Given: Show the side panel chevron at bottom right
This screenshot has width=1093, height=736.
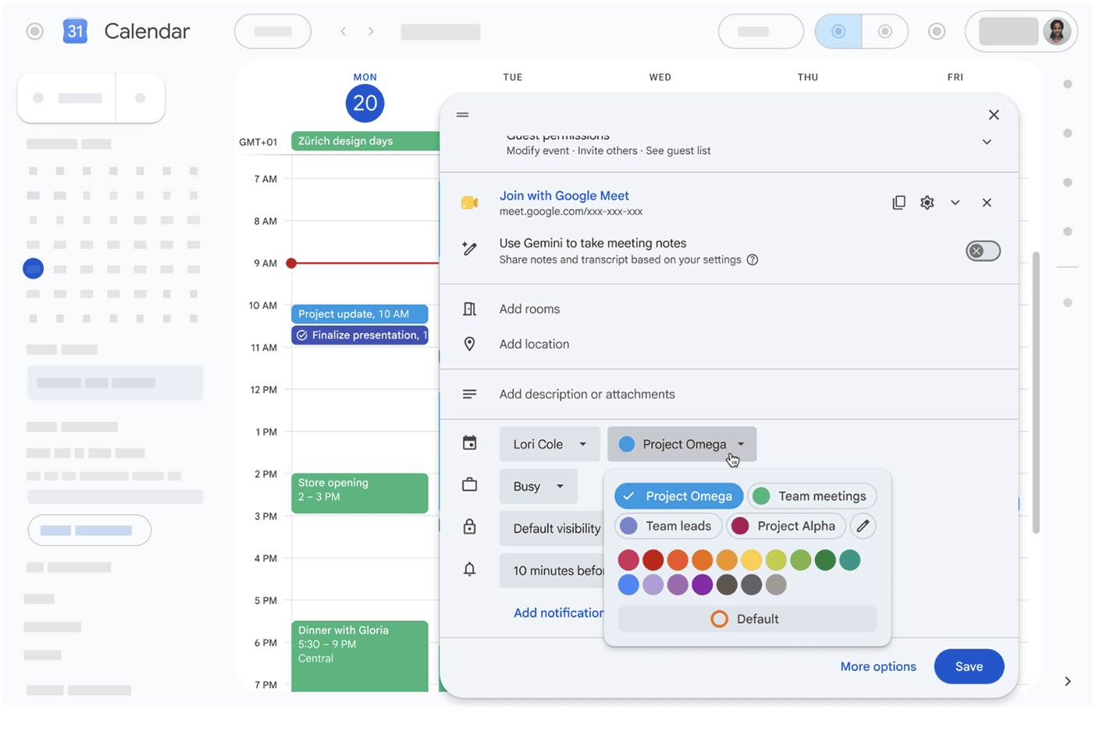Looking at the screenshot, I should pos(1067,681).
